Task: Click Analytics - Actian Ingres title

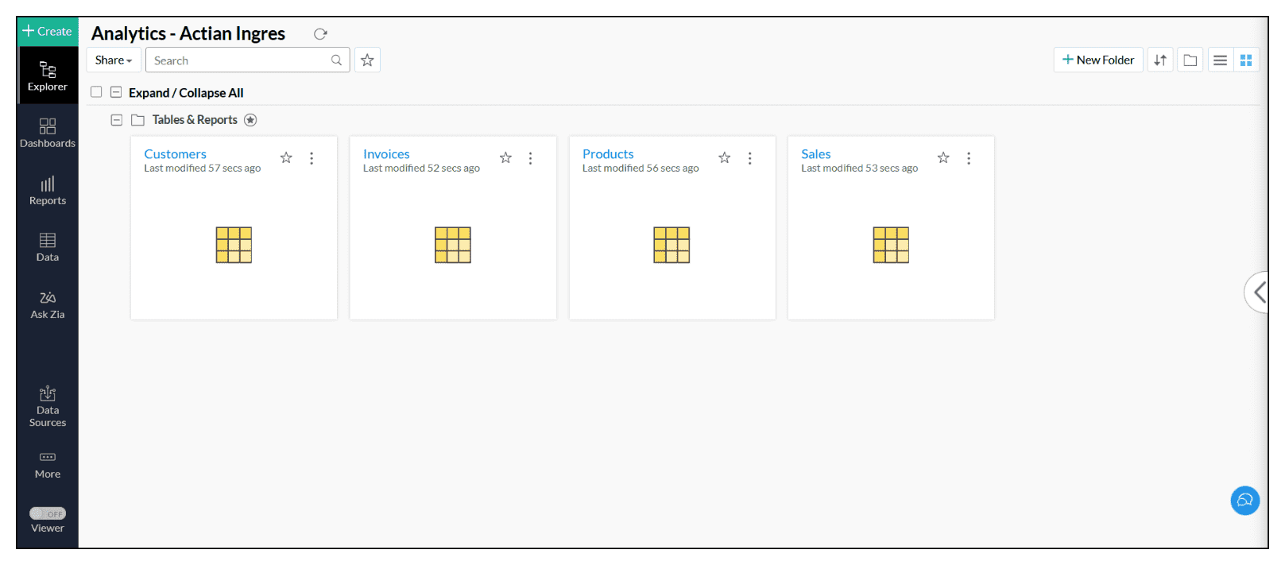Action: [x=188, y=33]
